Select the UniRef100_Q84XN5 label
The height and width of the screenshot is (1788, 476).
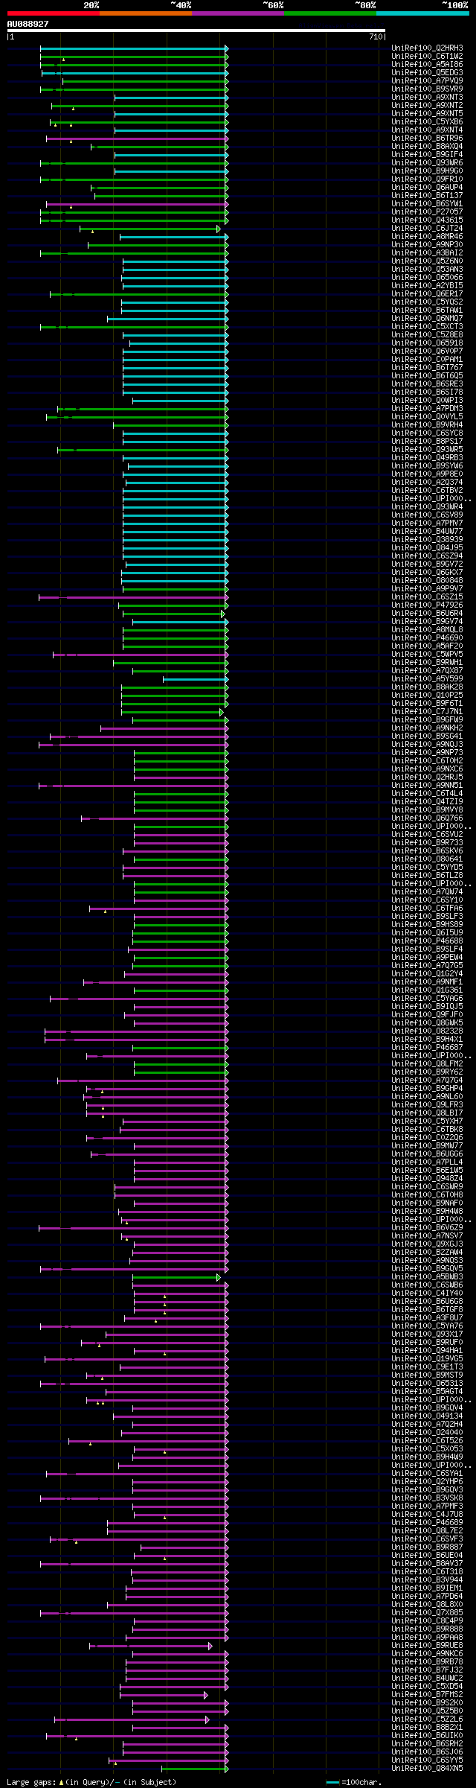coord(427,1769)
